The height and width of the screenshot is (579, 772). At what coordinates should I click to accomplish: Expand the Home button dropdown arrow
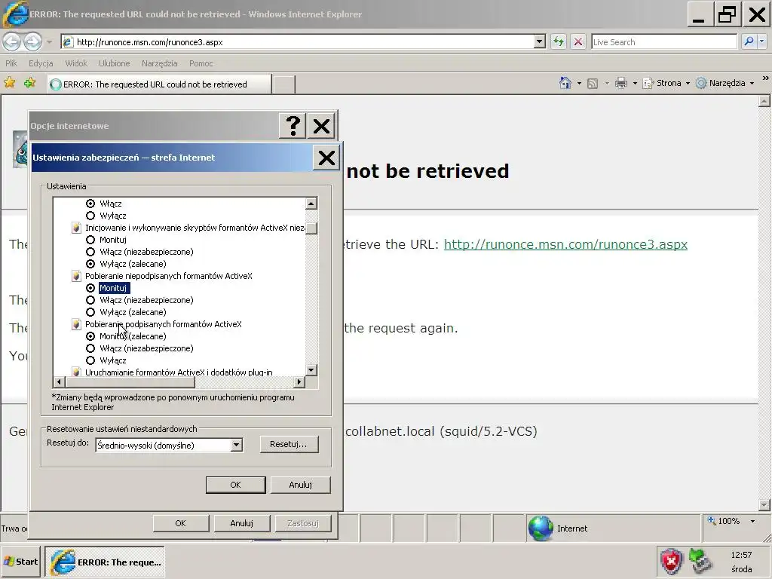tap(579, 83)
